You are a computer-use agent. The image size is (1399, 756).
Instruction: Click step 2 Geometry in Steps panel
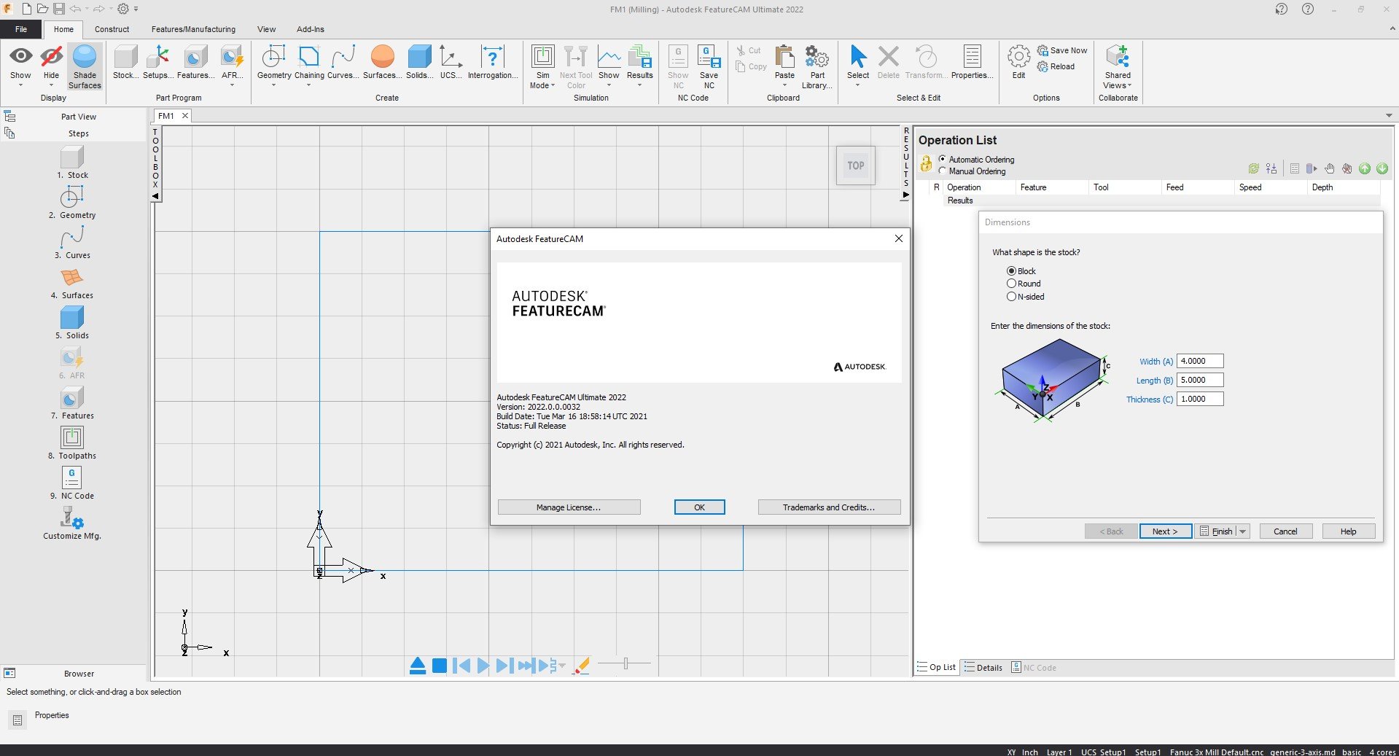point(72,202)
